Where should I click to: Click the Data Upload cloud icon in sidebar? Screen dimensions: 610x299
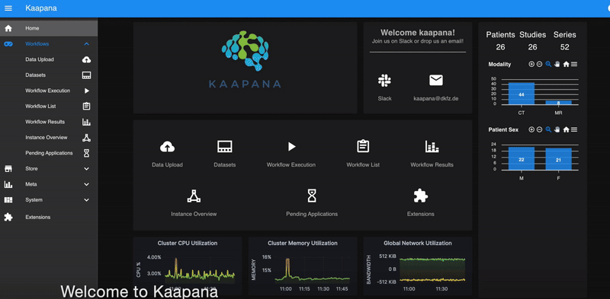[86, 59]
